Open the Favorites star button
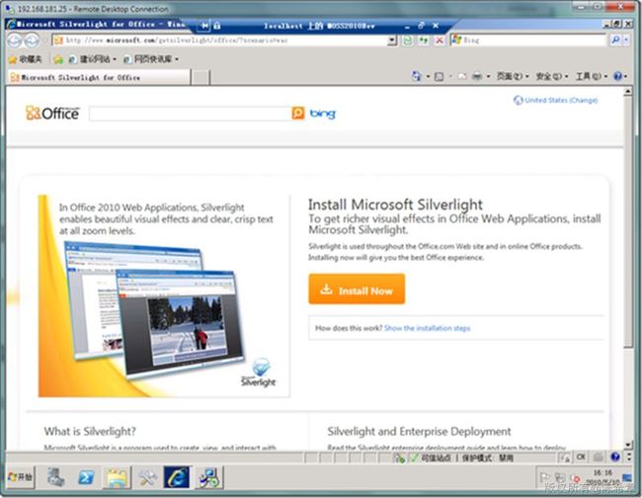 (13, 59)
